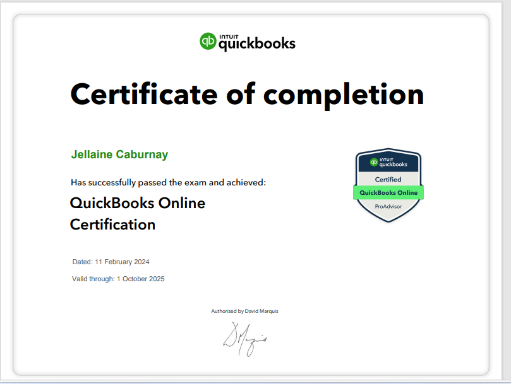Click the word 'Certification' below QuickBooks Online
This screenshot has width=511, height=384.
(112, 224)
